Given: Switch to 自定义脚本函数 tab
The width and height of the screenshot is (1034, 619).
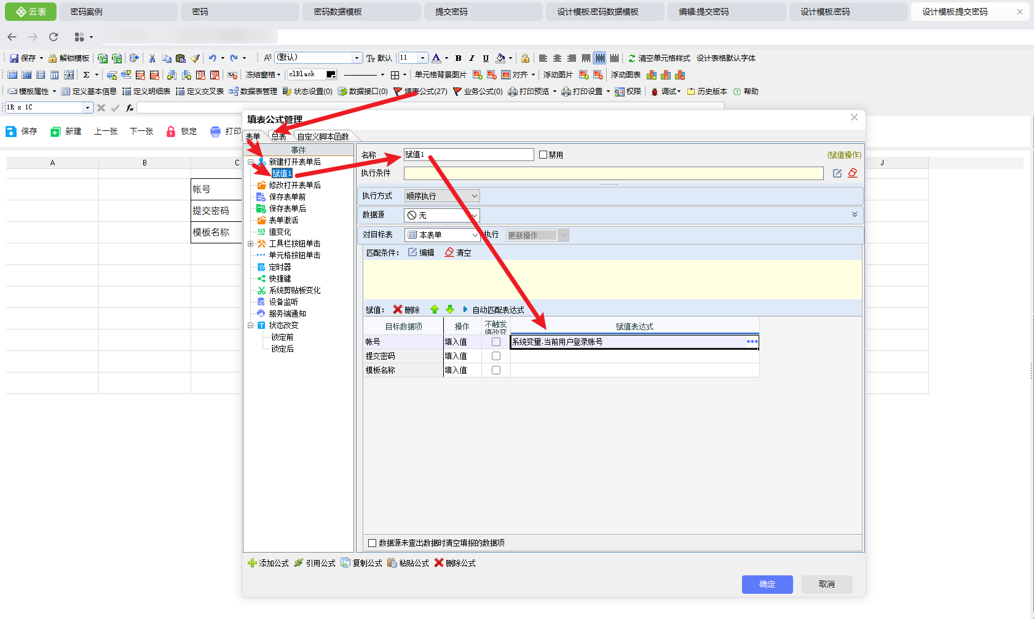Looking at the screenshot, I should click(x=323, y=136).
